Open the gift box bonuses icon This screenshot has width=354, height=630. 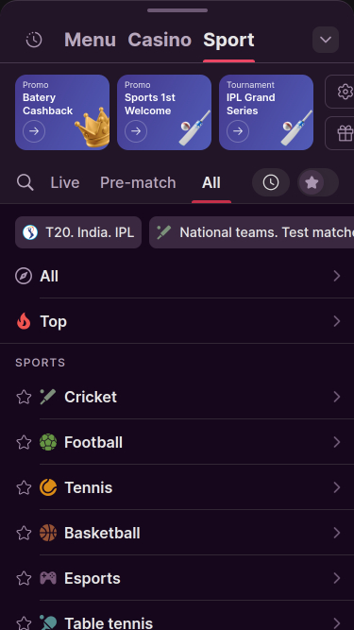coord(345,133)
